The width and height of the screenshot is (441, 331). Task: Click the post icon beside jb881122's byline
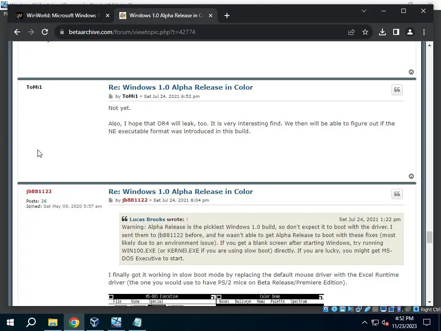(x=111, y=200)
